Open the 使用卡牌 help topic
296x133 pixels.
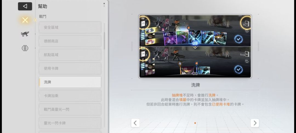click(x=70, y=68)
